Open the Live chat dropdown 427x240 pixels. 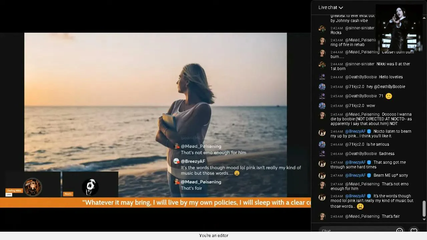click(x=331, y=7)
